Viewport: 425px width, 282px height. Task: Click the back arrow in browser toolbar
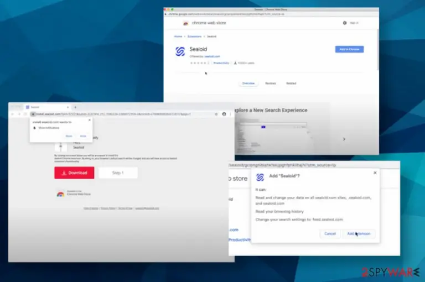[x=13, y=114]
